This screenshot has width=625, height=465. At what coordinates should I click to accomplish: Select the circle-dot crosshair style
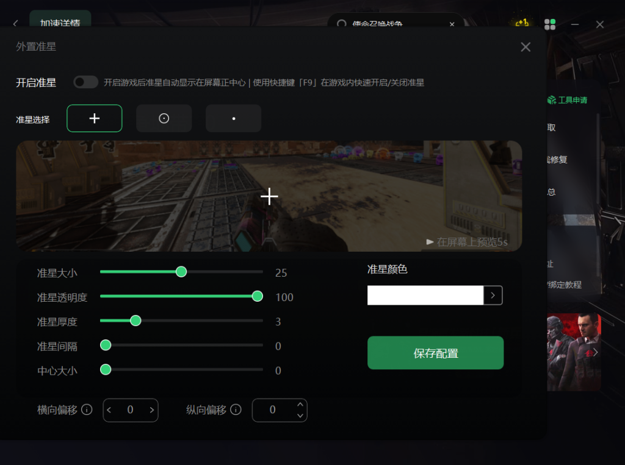coord(164,118)
